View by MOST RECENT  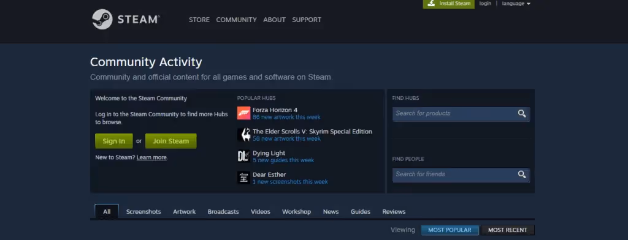coord(507,230)
